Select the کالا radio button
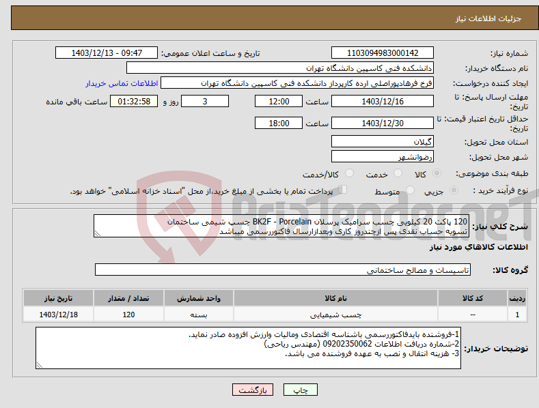 (437, 173)
